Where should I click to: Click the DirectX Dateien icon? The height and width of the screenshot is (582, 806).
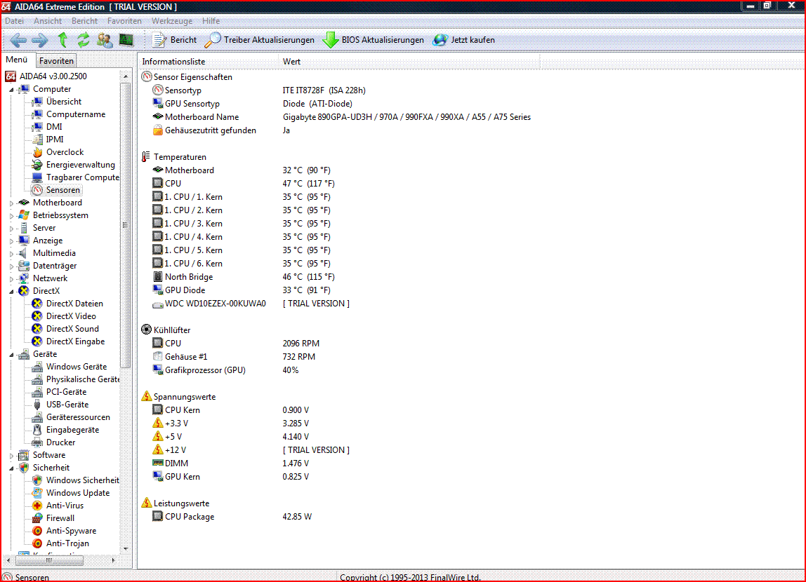click(37, 304)
